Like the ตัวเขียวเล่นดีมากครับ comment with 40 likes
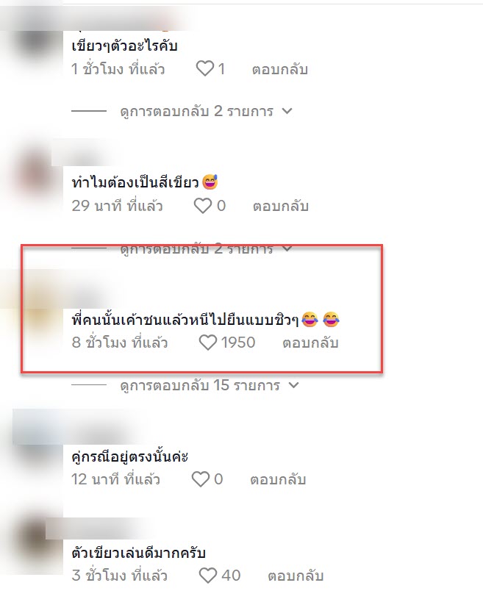Screen dimensions: 483x602 coord(208,576)
